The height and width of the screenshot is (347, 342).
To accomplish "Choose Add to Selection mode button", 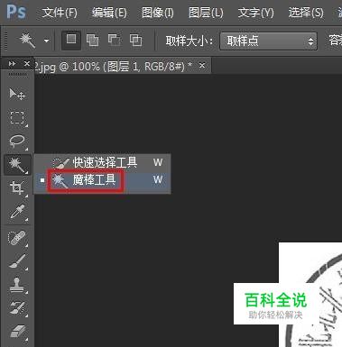I will tap(92, 41).
